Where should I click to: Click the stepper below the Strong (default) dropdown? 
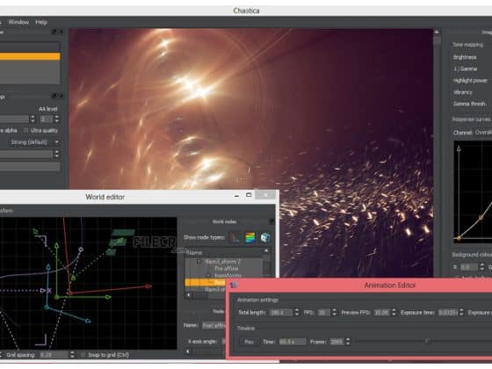(57, 154)
